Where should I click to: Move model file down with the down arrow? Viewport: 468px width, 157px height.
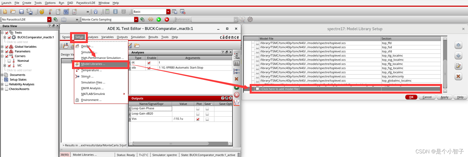[x=458, y=56]
